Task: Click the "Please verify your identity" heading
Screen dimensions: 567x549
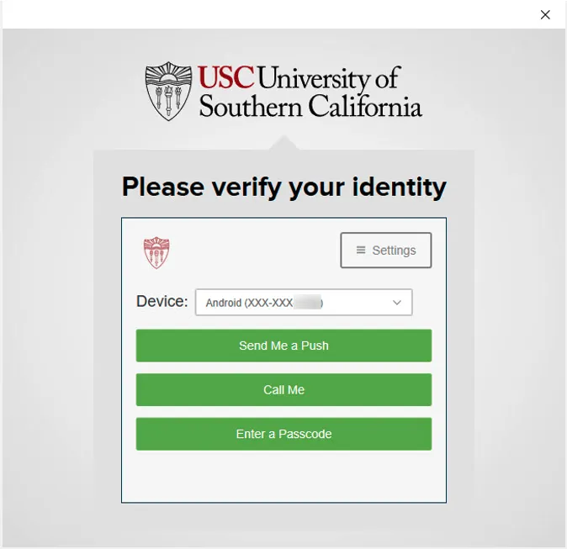Action: pos(283,186)
